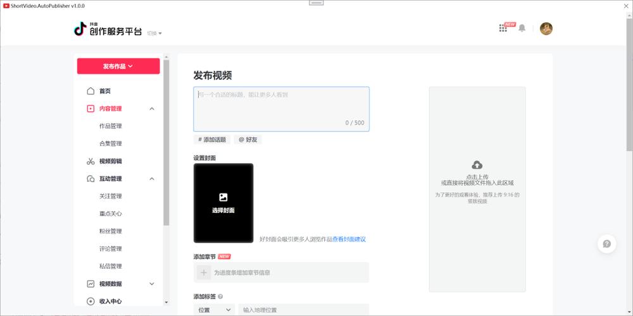Click the sidebar scrollbar down arrow
The height and width of the screenshot is (316, 633).
[x=166, y=302]
